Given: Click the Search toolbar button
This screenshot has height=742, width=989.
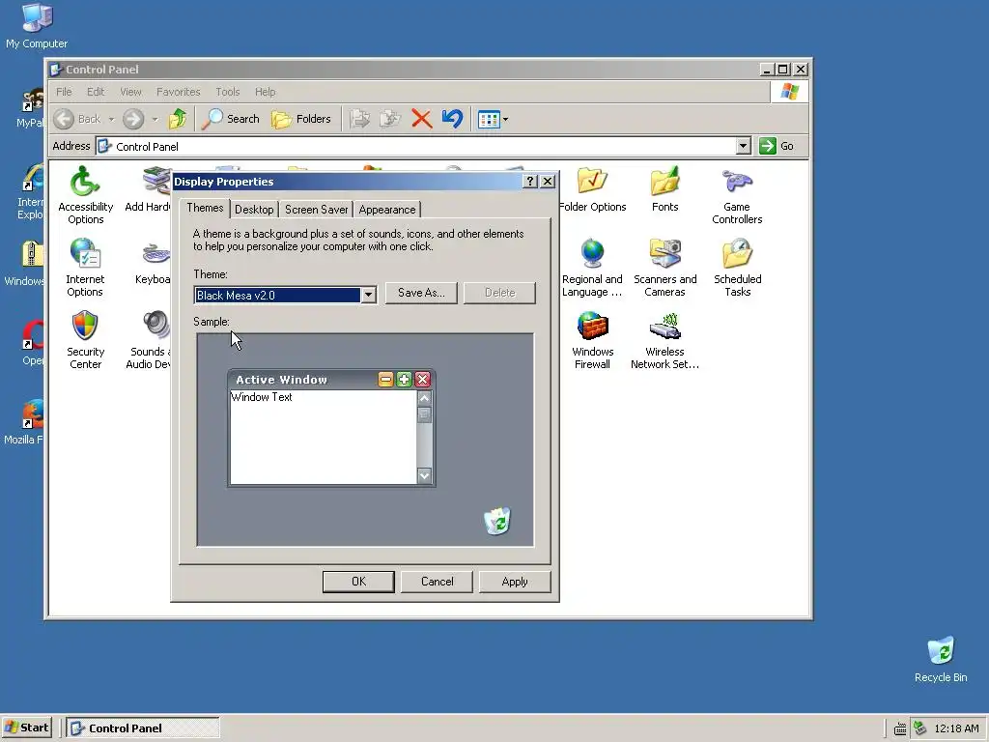Looking at the screenshot, I should point(231,119).
